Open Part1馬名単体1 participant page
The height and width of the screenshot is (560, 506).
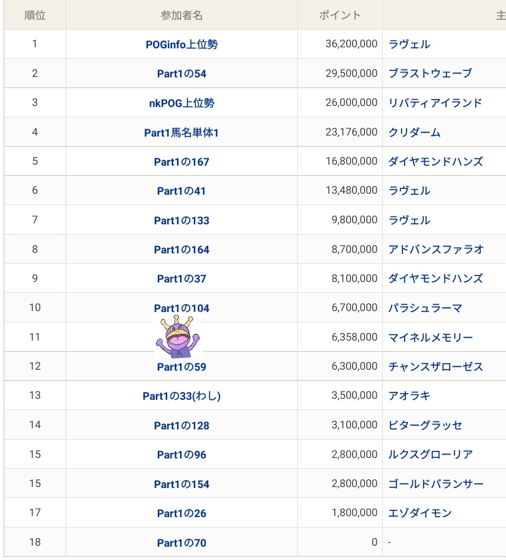[x=181, y=133]
